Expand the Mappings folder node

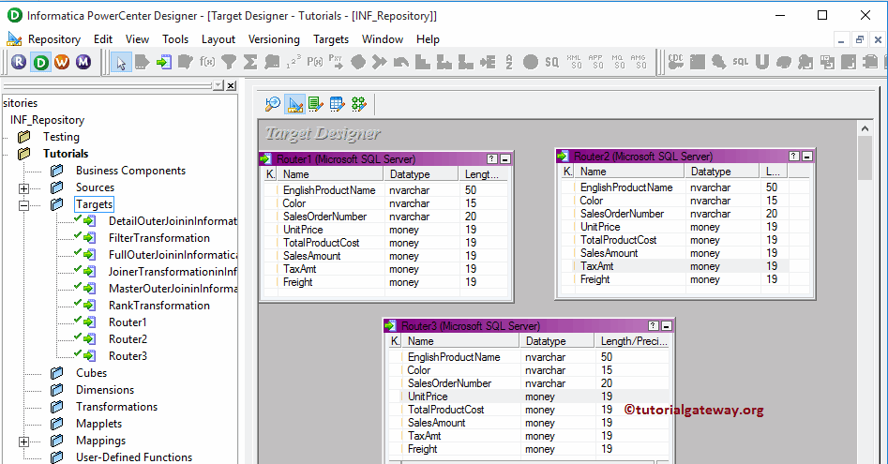(x=24, y=441)
